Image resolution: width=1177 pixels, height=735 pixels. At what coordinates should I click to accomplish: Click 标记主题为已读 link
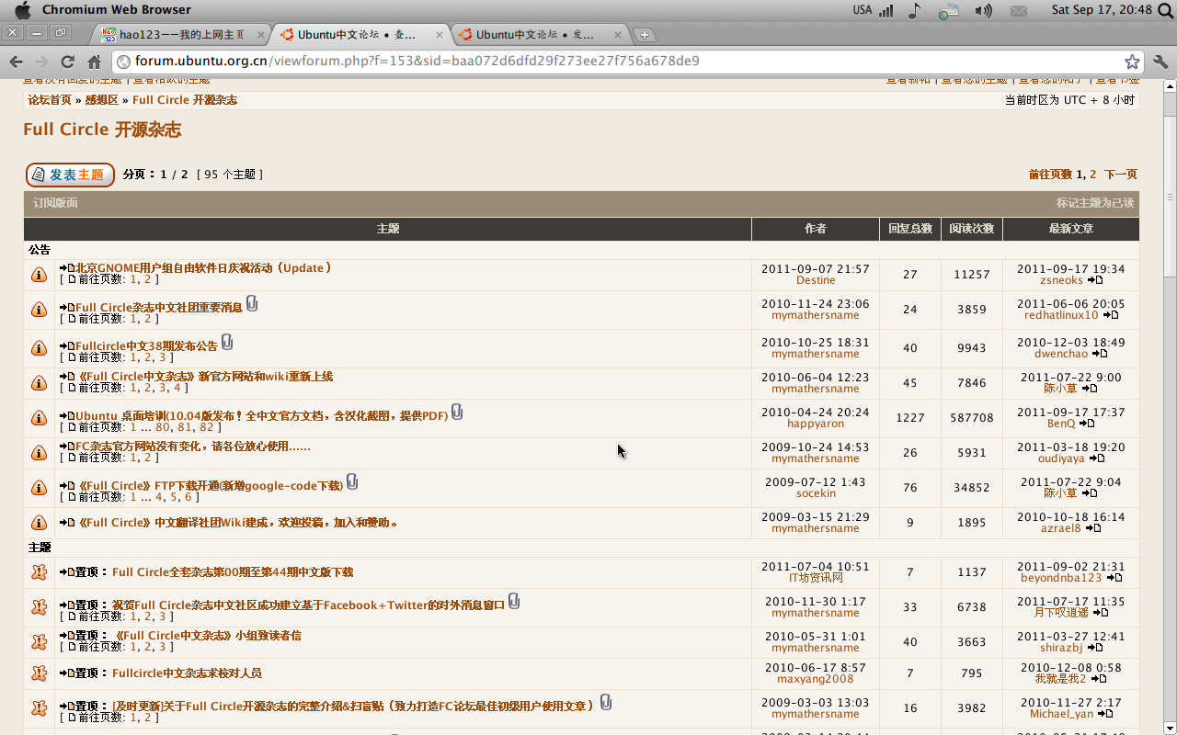coord(1095,203)
